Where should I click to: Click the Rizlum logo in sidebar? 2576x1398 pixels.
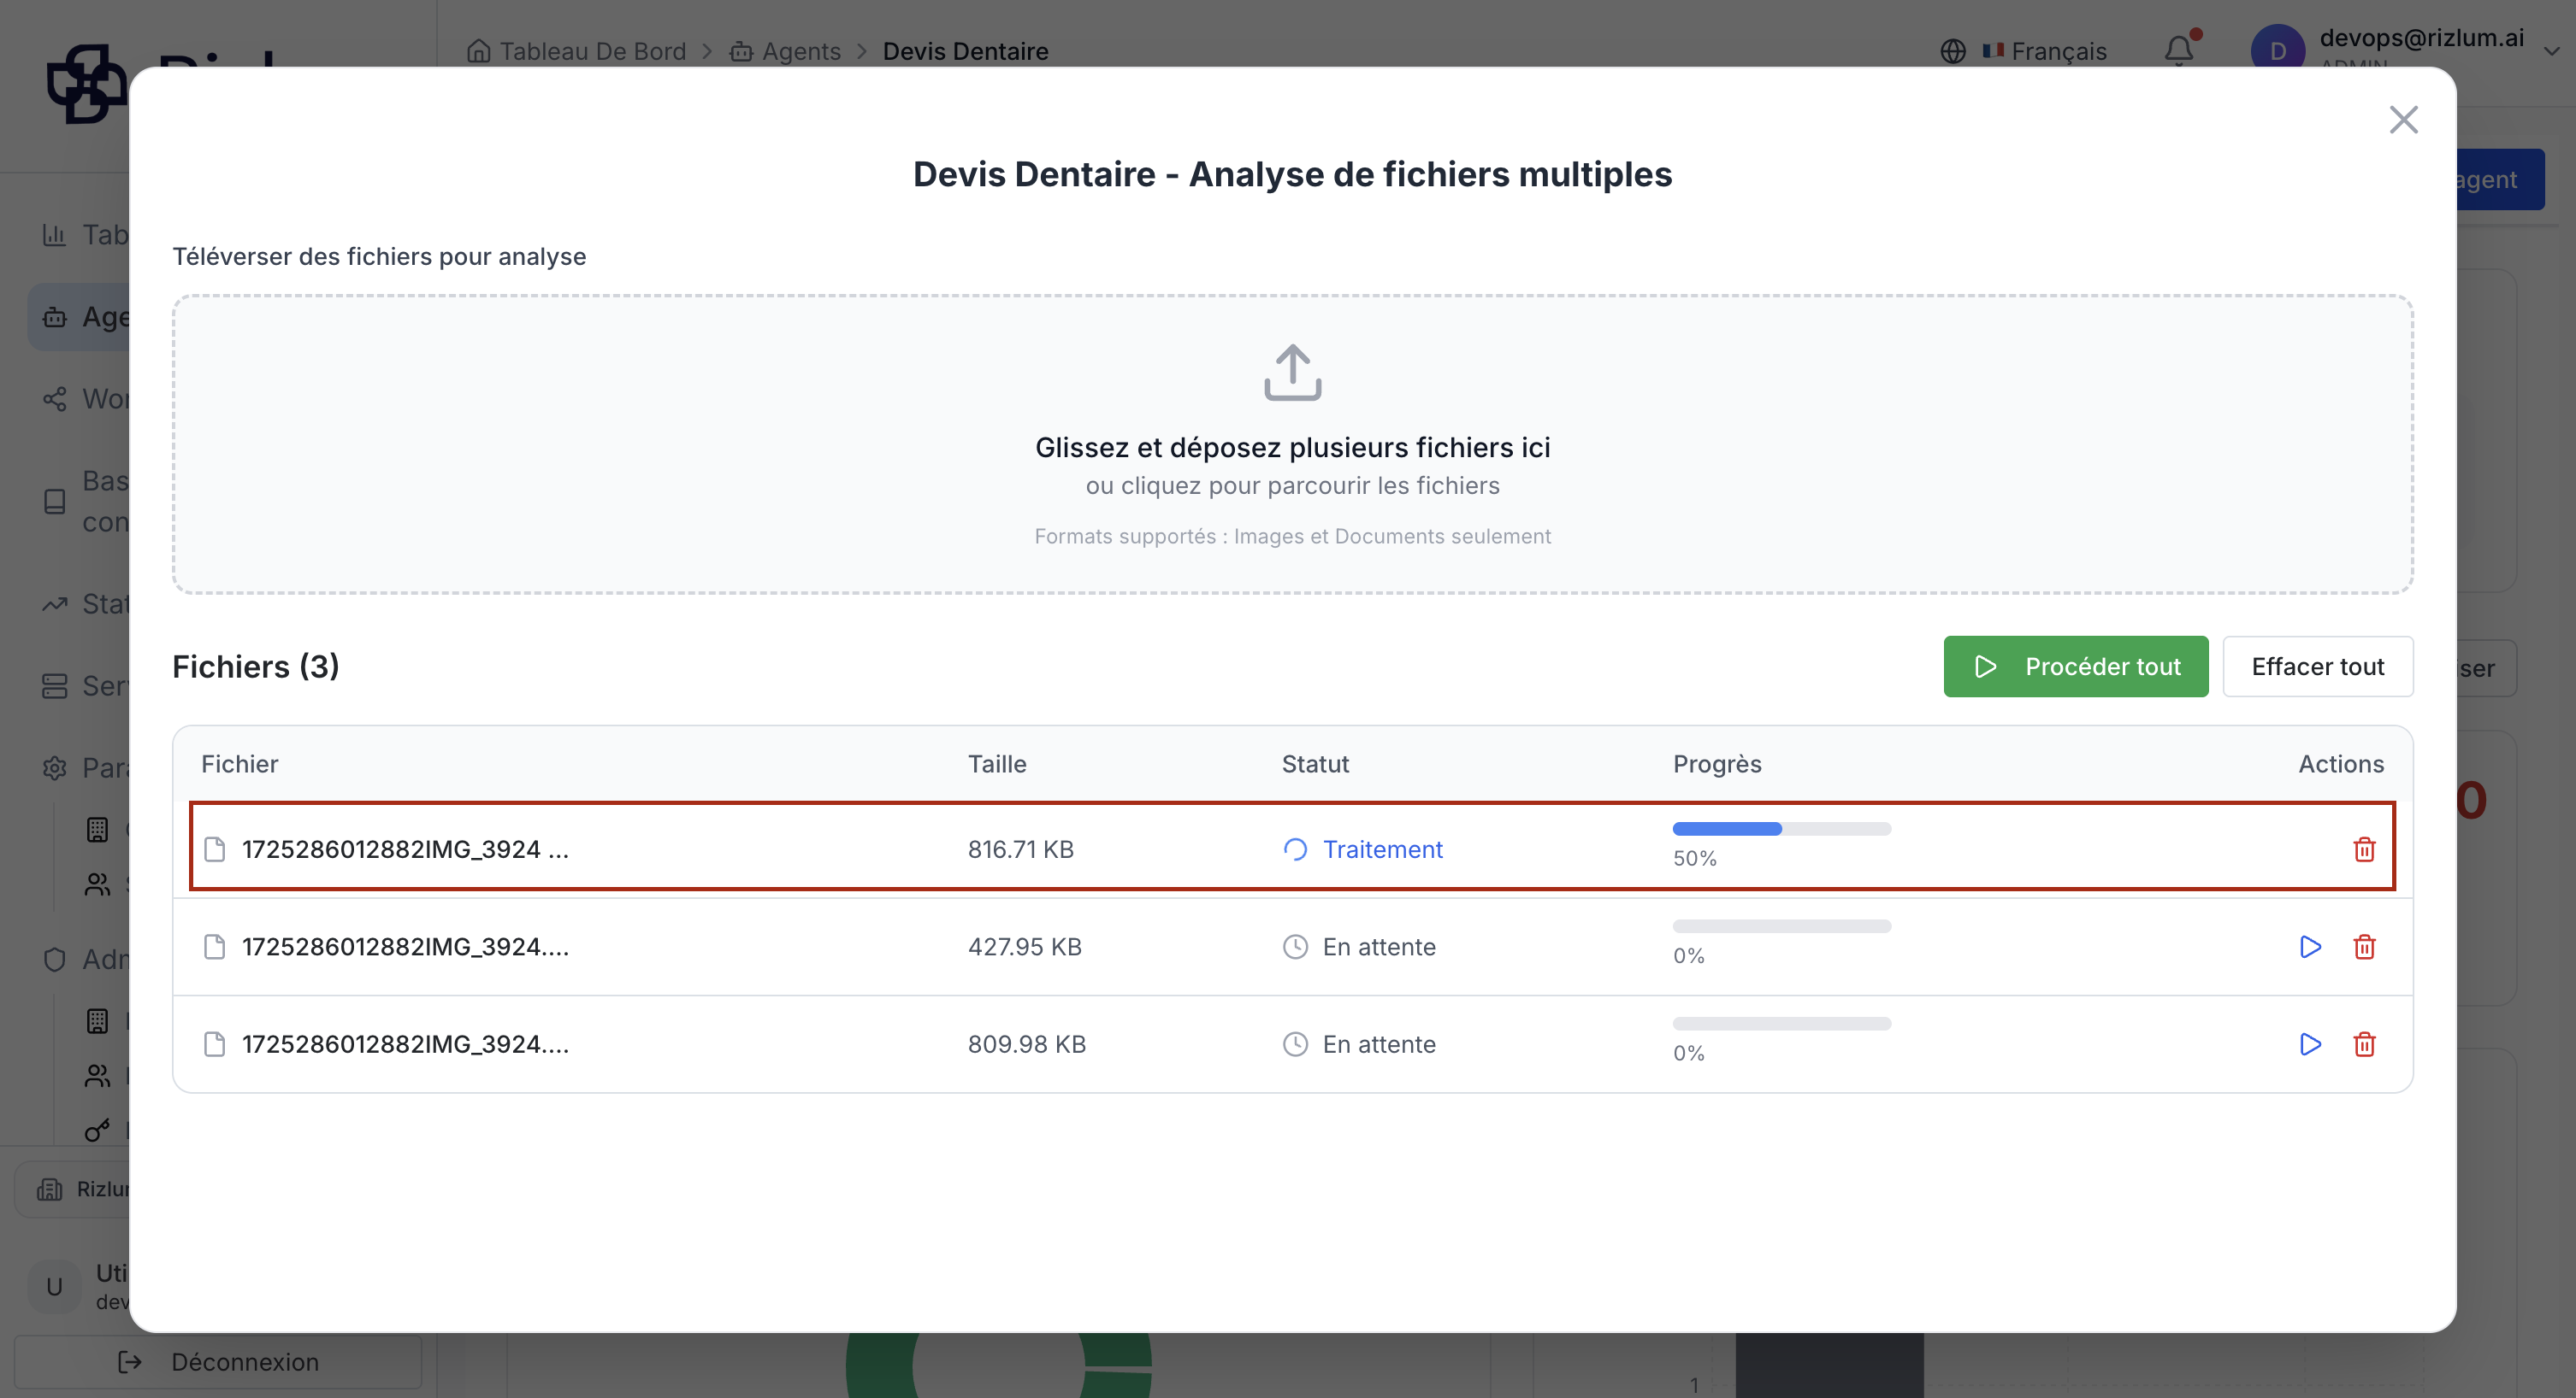86,84
